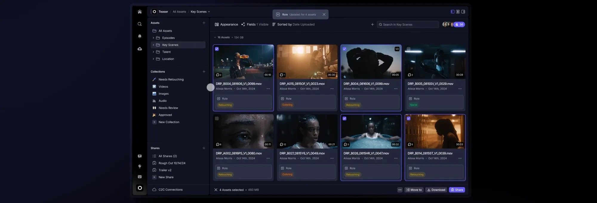
Task: Add new asset folder with plus
Action: click(x=204, y=23)
